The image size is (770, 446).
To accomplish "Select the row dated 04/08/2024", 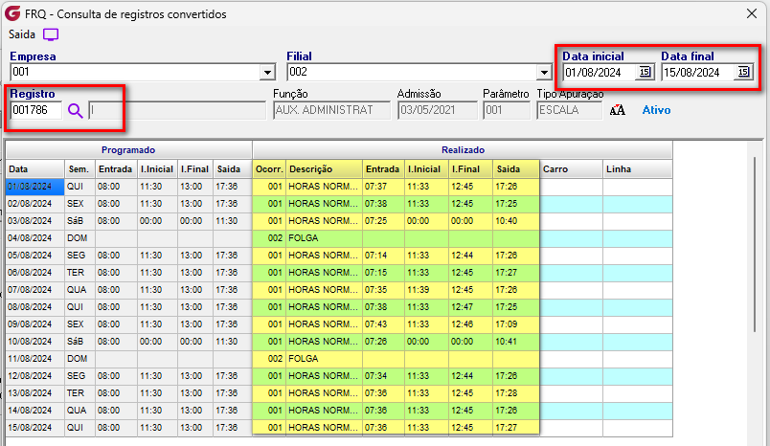I will (339, 238).
